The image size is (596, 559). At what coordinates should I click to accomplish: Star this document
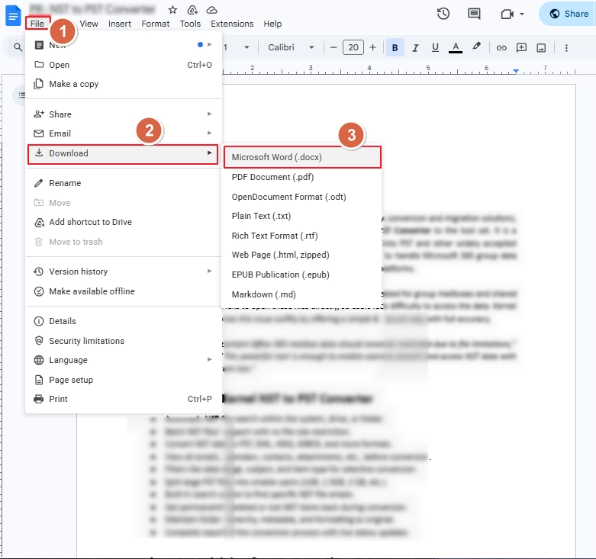tap(172, 10)
